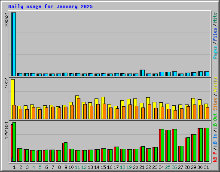Click the tall cyan pages bar for day 1
220x172 pixels.
click(x=14, y=44)
